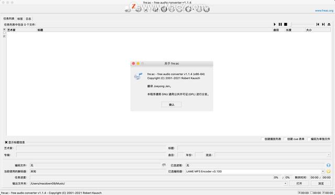The image size is (335, 195).
Task: Sort joblist by 曲目 column header
Action: [279, 30]
